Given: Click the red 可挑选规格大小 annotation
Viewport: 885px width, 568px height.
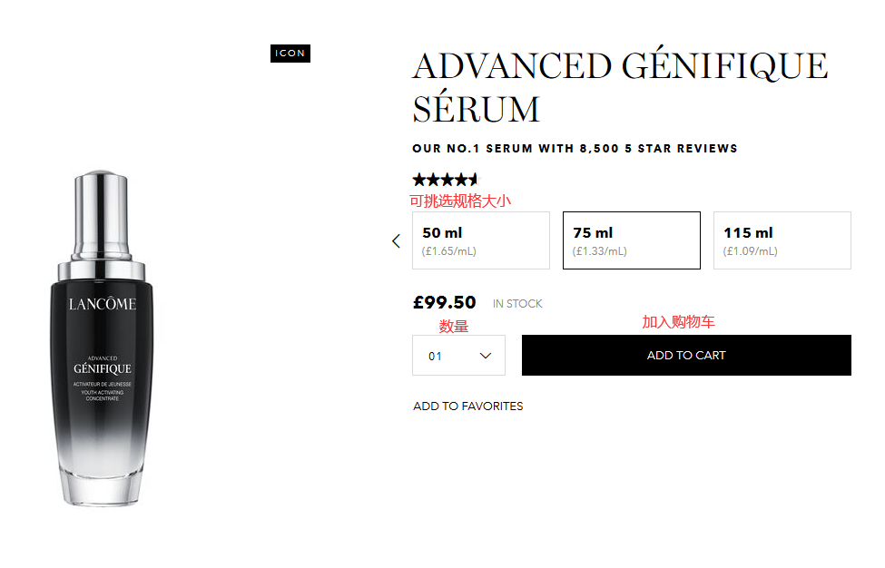Looking at the screenshot, I should 460,201.
